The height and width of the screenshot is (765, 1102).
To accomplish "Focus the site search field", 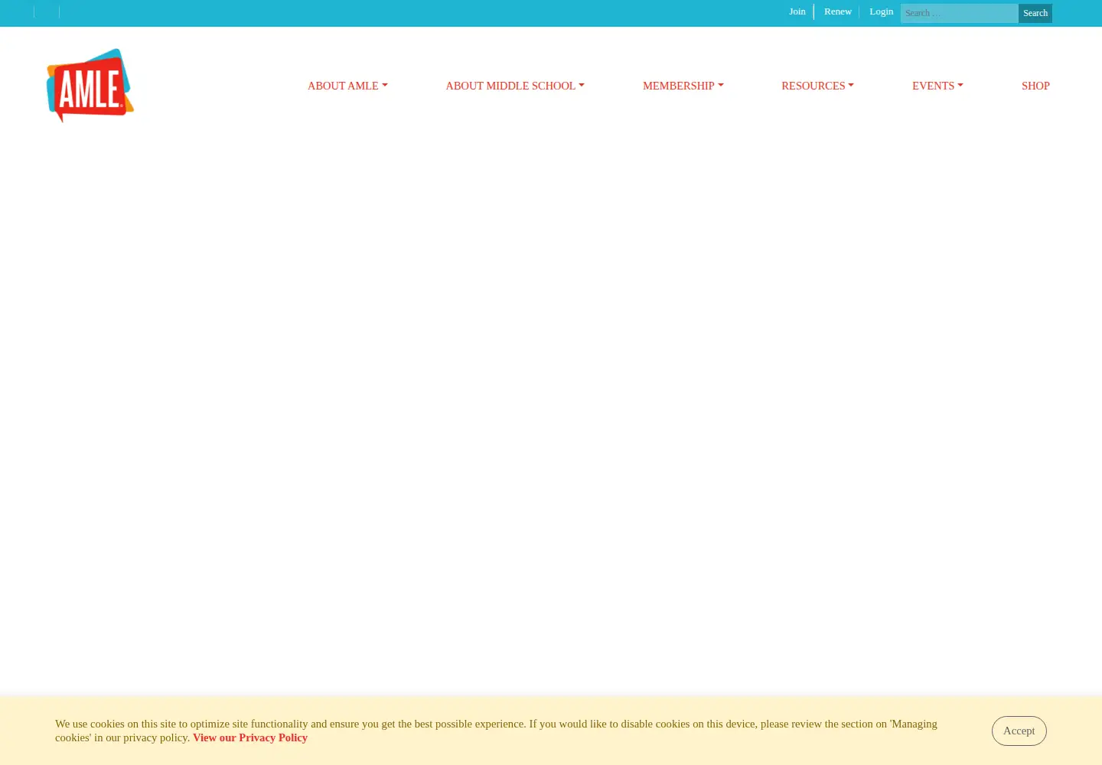I will click(x=959, y=13).
